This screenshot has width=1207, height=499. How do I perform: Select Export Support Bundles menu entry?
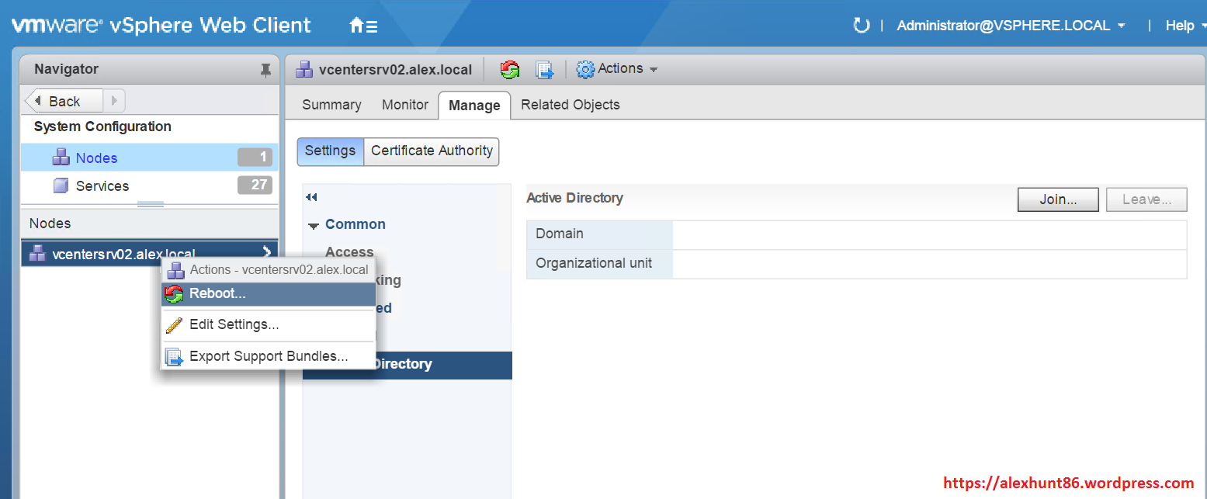click(x=268, y=357)
